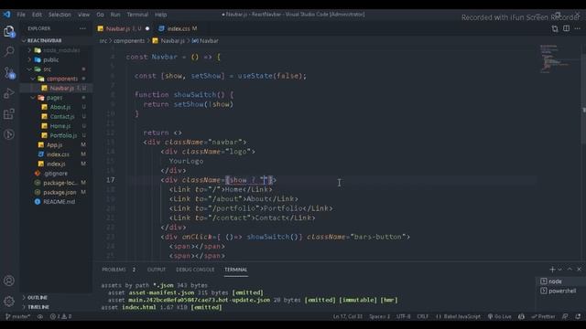The image size is (586, 329).
Task: Open the Source Control view icon
Action: pyautogui.click(x=9, y=72)
